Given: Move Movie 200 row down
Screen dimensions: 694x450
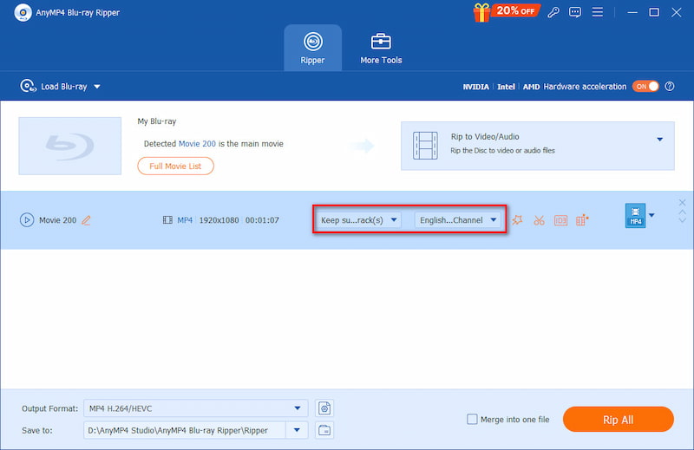Looking at the screenshot, I should coord(682,220).
